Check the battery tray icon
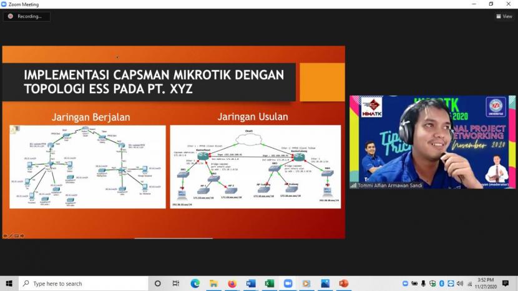Screen dimensions: 518x291 click(414, 284)
